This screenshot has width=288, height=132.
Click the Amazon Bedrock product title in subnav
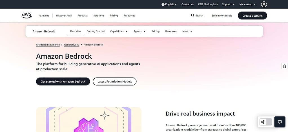pyautogui.click(x=44, y=31)
